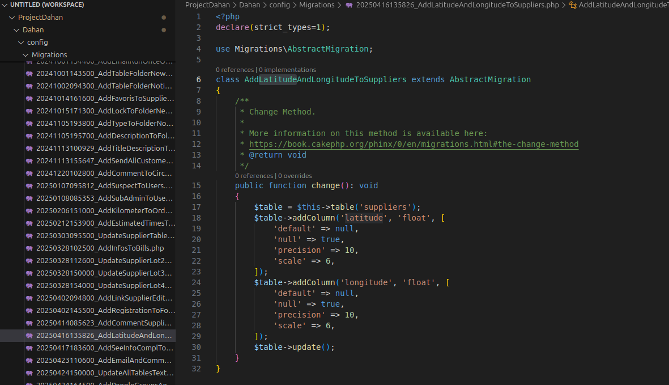Click line number 18 in the gutter
This screenshot has width=669, height=385.
196,218
